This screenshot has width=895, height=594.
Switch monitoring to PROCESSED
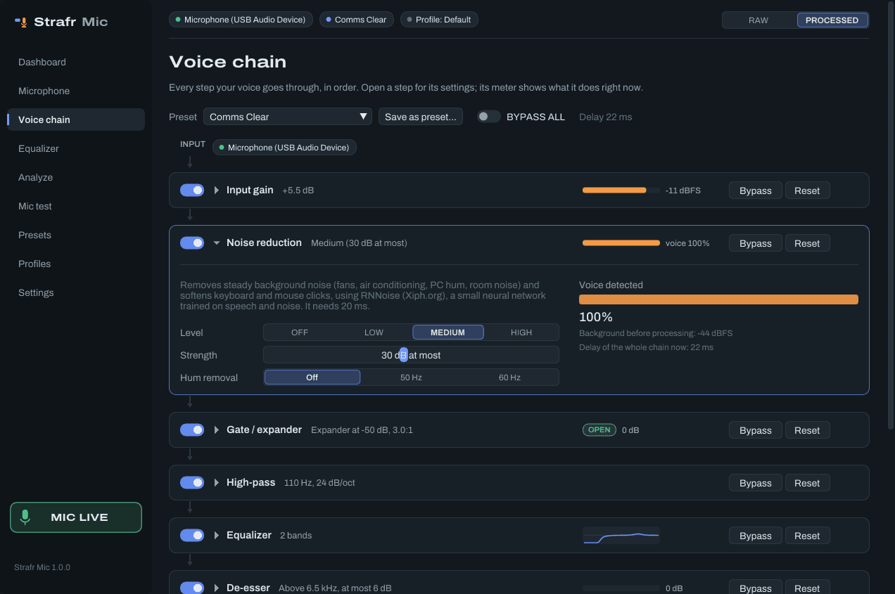tap(832, 20)
